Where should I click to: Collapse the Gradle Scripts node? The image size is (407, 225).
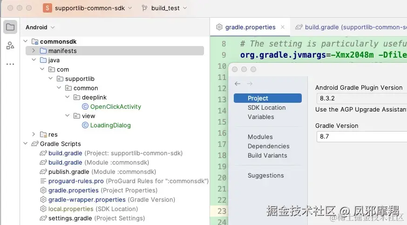(x=26, y=144)
